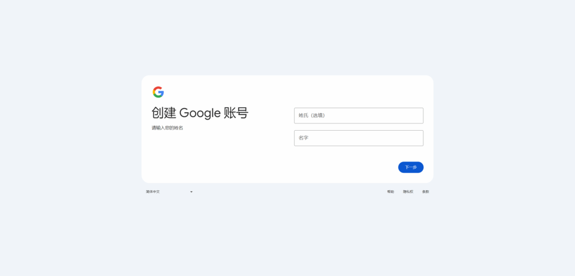Select the 简体中文 label text

pyautogui.click(x=153, y=192)
